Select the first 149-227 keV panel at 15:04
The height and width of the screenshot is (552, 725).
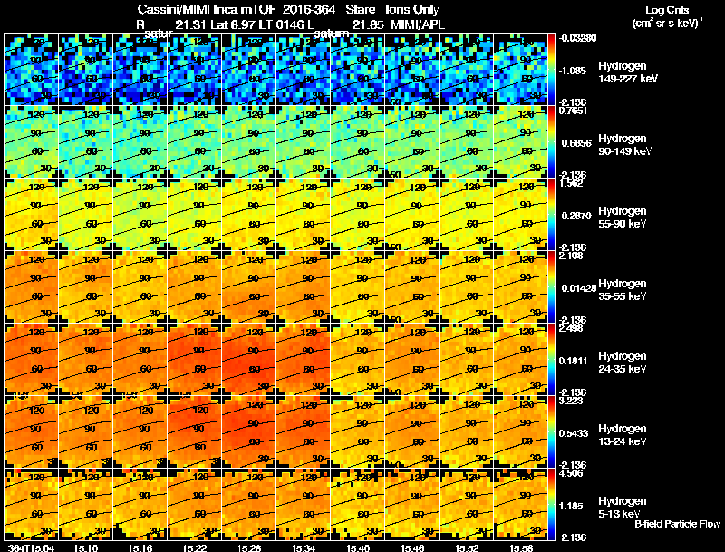click(31, 70)
